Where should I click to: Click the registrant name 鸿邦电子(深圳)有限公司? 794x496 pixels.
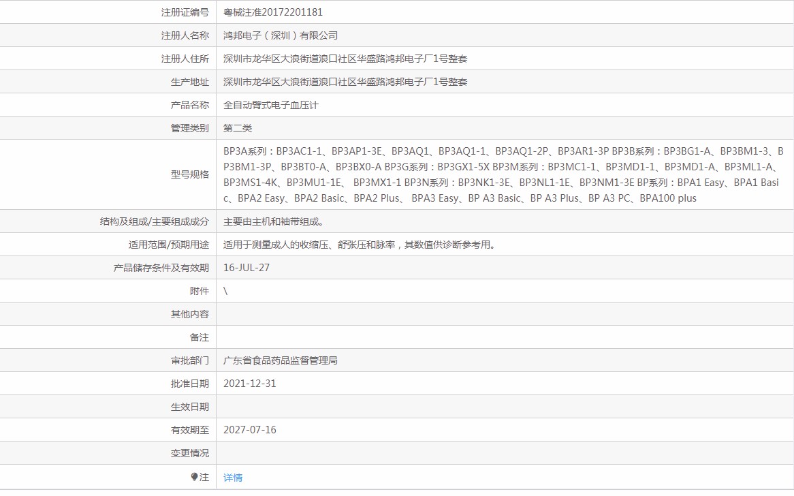(281, 35)
